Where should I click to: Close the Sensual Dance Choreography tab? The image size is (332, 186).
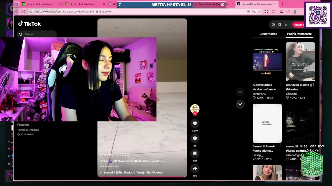(x=275, y=4)
